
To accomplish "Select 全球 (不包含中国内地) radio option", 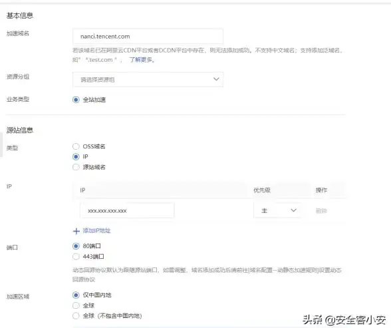I will (x=76, y=316).
